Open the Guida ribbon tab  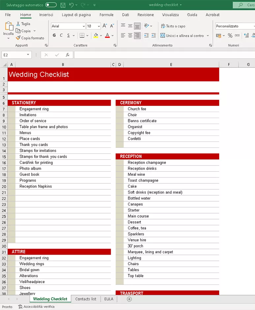tap(192, 15)
